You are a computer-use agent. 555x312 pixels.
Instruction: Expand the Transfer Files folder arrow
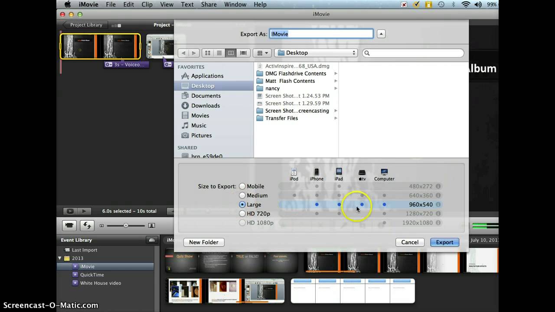336,118
